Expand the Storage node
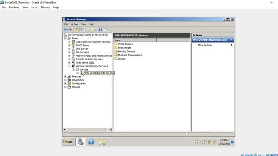 (x=65, y=87)
